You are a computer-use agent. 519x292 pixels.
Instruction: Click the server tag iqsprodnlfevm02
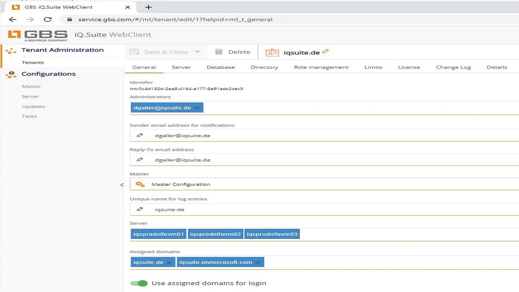(x=215, y=234)
